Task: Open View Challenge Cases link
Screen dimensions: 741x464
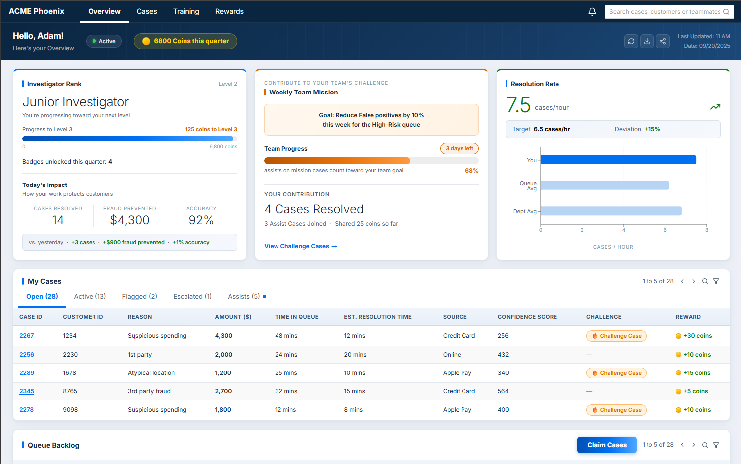Action: 300,246
